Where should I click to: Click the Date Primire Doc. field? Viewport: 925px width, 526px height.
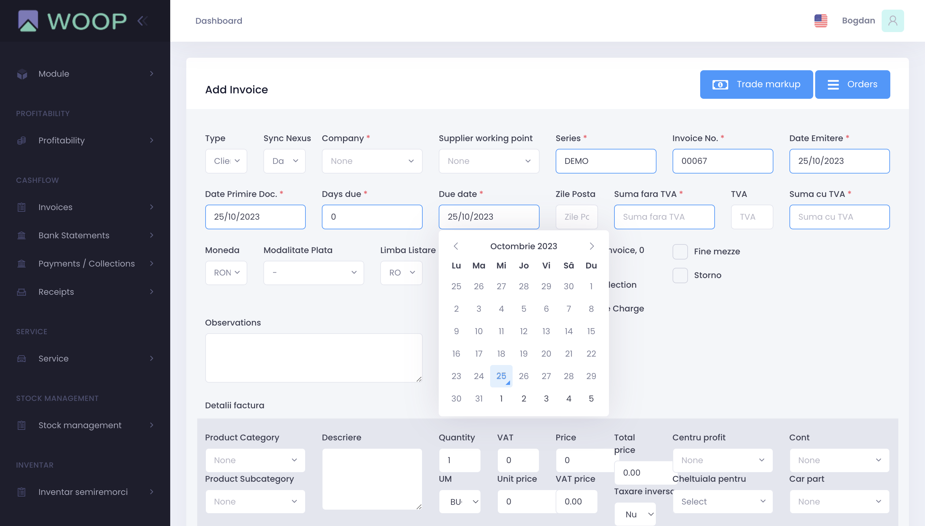click(255, 217)
